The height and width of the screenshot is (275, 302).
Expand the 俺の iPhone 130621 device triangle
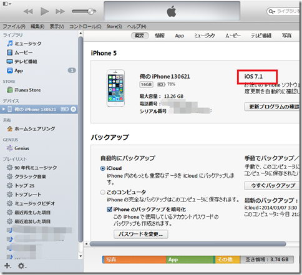(4, 109)
